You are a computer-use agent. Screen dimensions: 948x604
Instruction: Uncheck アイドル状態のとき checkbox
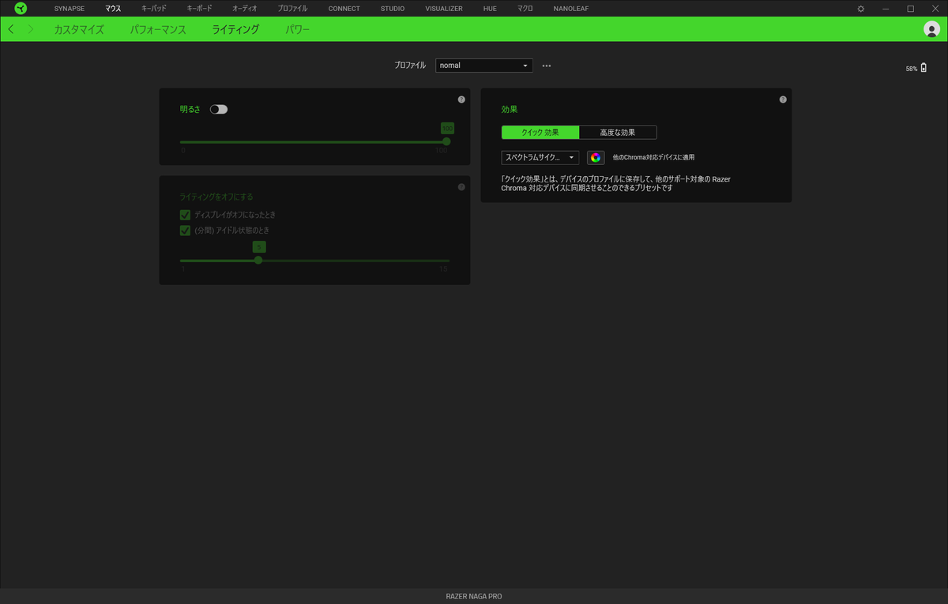(x=185, y=231)
